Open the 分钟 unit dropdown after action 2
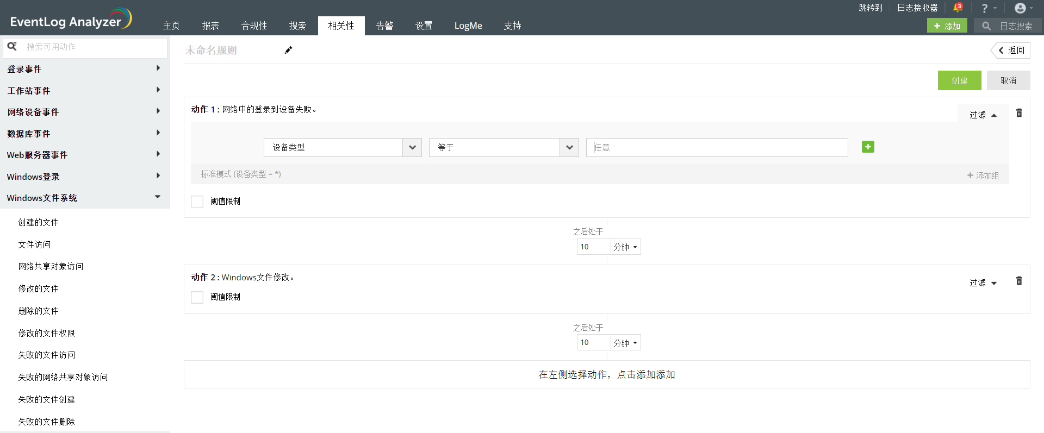This screenshot has height=433, width=1044. (625, 343)
